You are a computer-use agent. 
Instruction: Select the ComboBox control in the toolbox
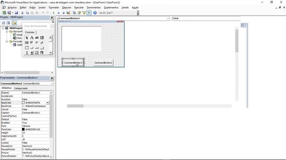[42, 38]
